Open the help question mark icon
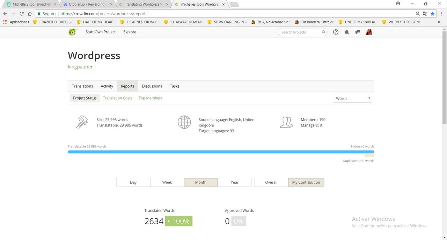This screenshot has width=447, height=240. pyautogui.click(x=336, y=32)
